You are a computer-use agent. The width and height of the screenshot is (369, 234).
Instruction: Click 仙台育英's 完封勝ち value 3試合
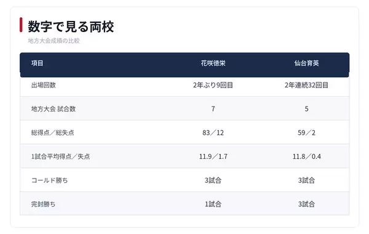tap(306, 204)
